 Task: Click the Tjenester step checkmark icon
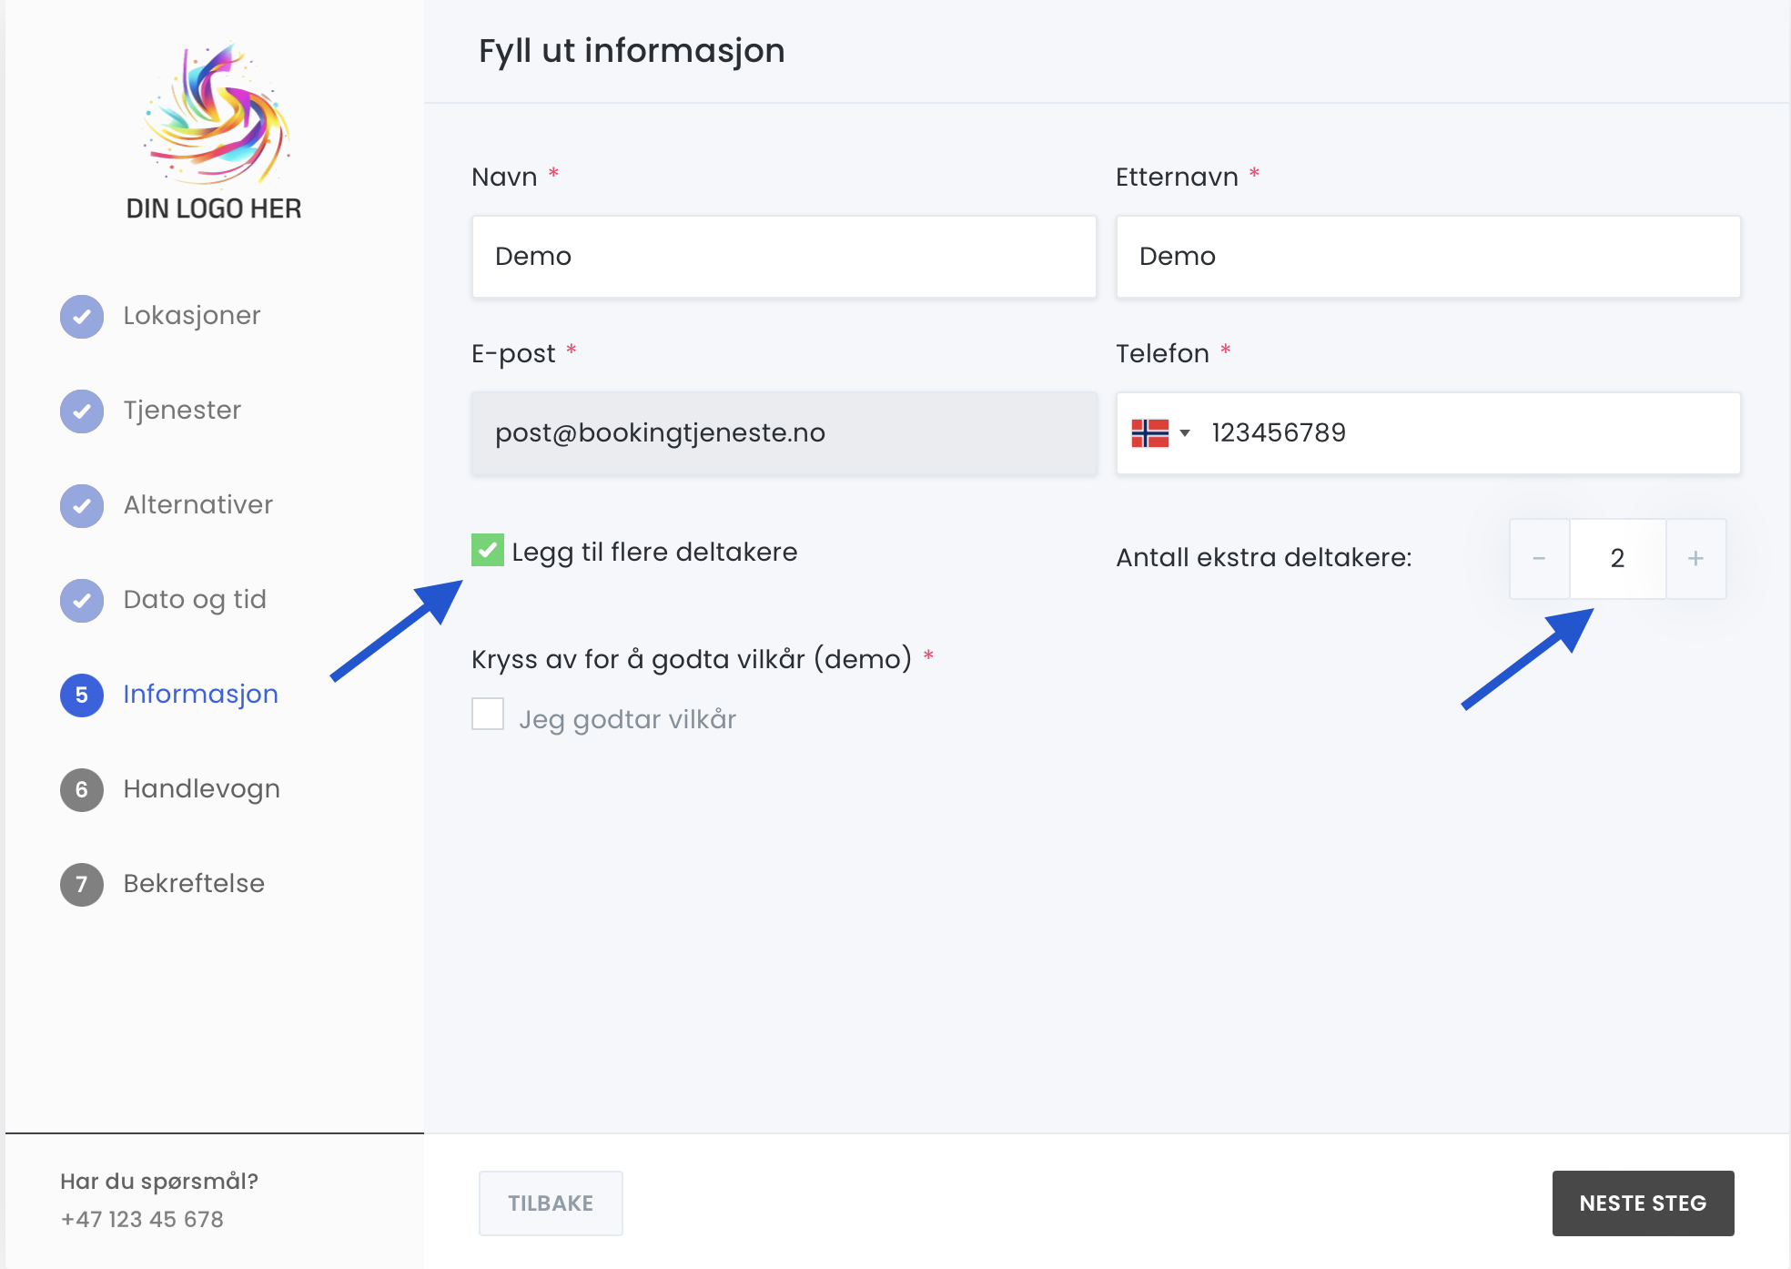[x=82, y=411]
